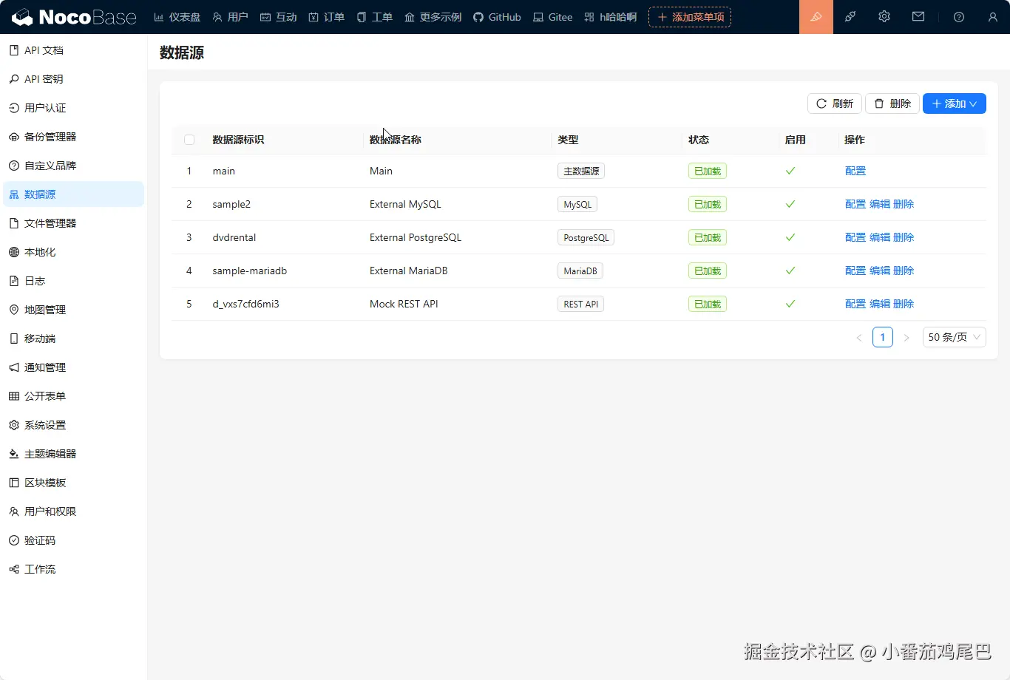Select page 1 in pagination

pos(883,337)
